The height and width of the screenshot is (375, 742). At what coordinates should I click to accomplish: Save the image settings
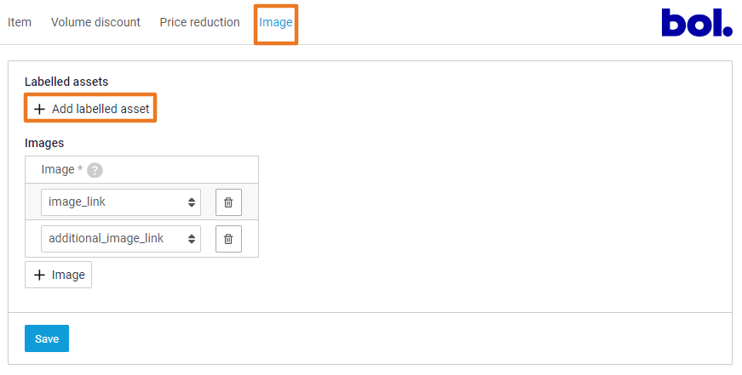47,338
